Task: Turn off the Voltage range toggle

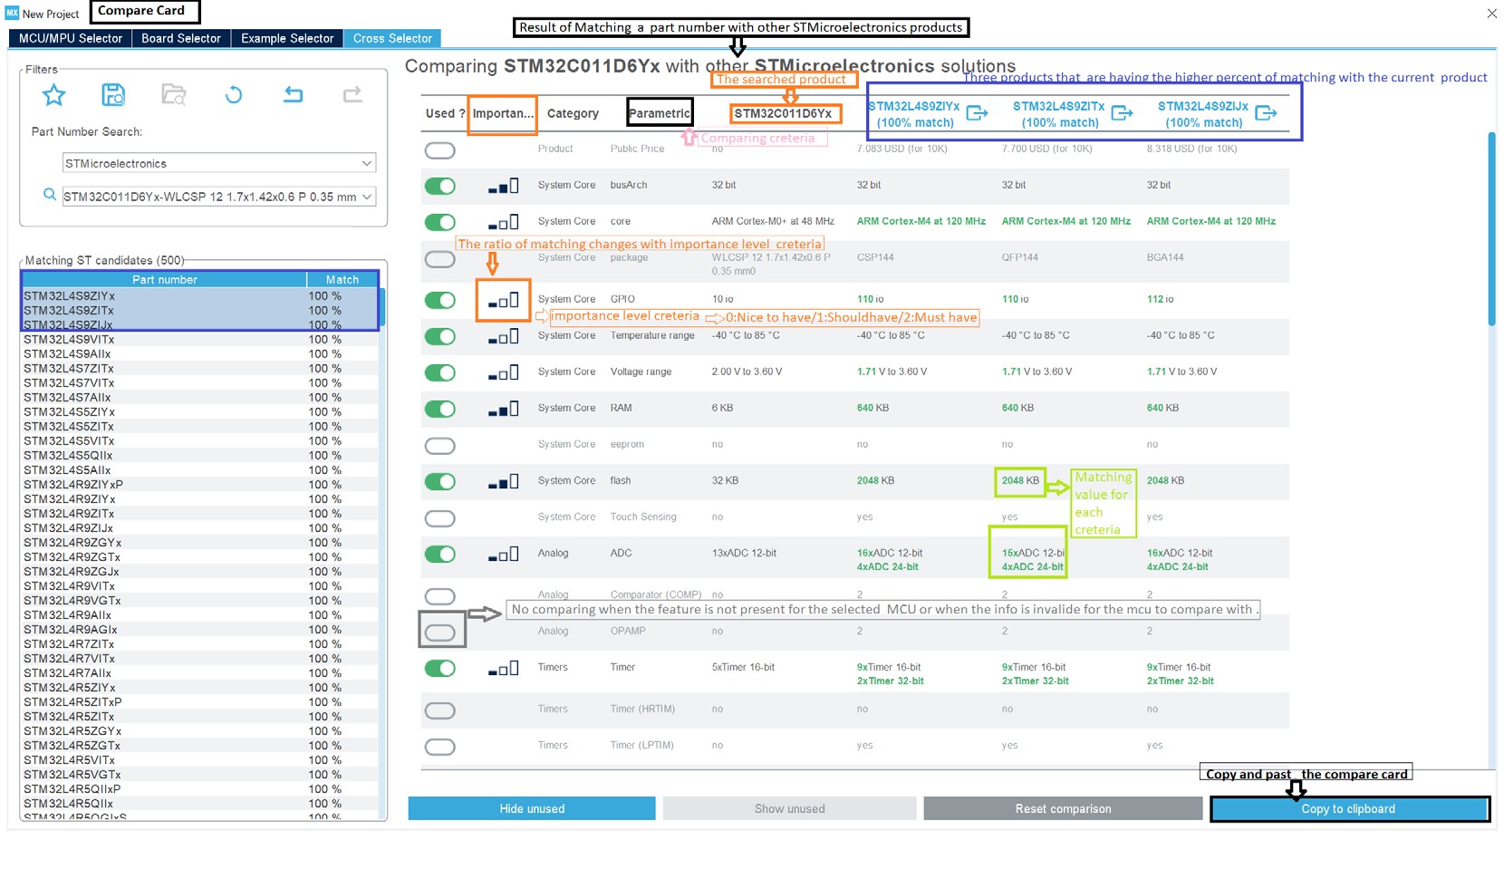Action: (x=440, y=373)
